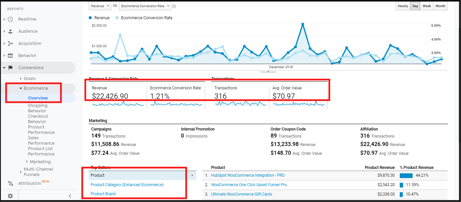Collapse the left sidebar with the arrow
The height and width of the screenshot is (202, 461).
[70, 196]
